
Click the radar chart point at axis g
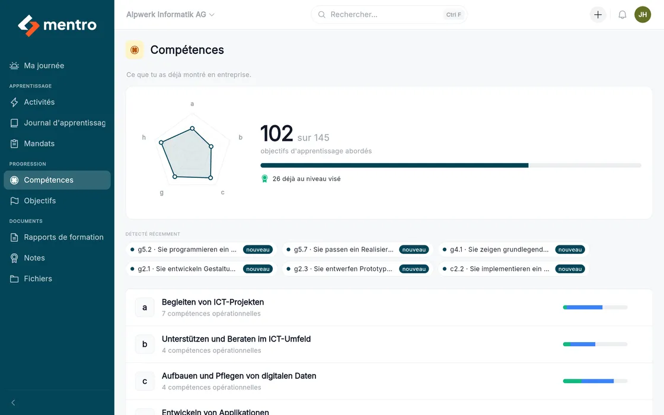174,177
